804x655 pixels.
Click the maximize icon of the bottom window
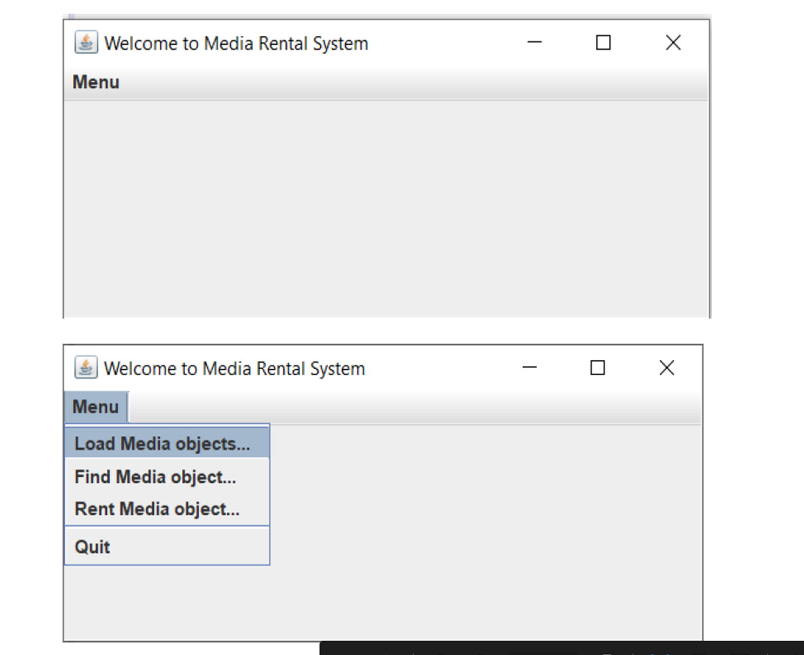597,368
